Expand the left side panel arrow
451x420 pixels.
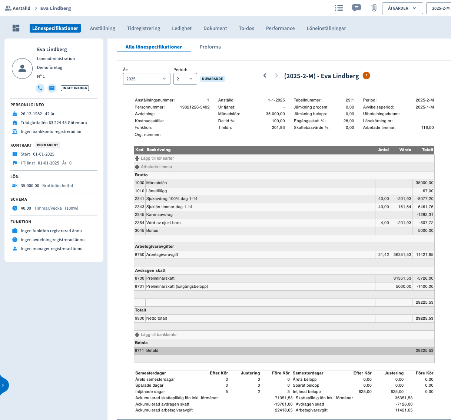3,385
